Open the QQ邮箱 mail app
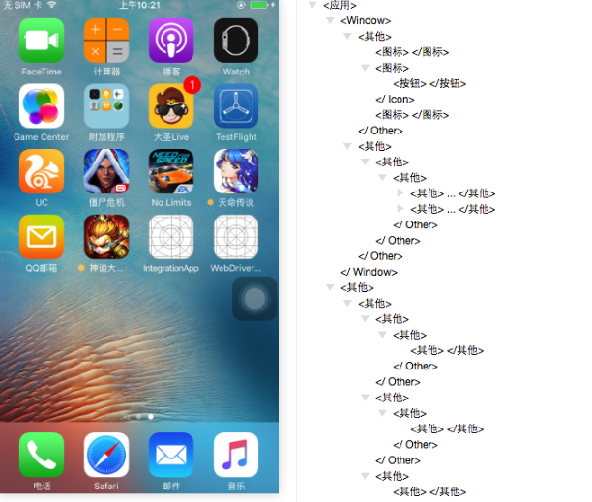Viewport: 592px width, 502px height. [42, 237]
